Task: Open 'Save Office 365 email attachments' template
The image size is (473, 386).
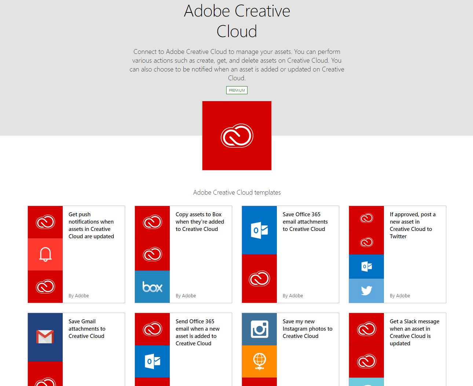Action: [x=305, y=222]
